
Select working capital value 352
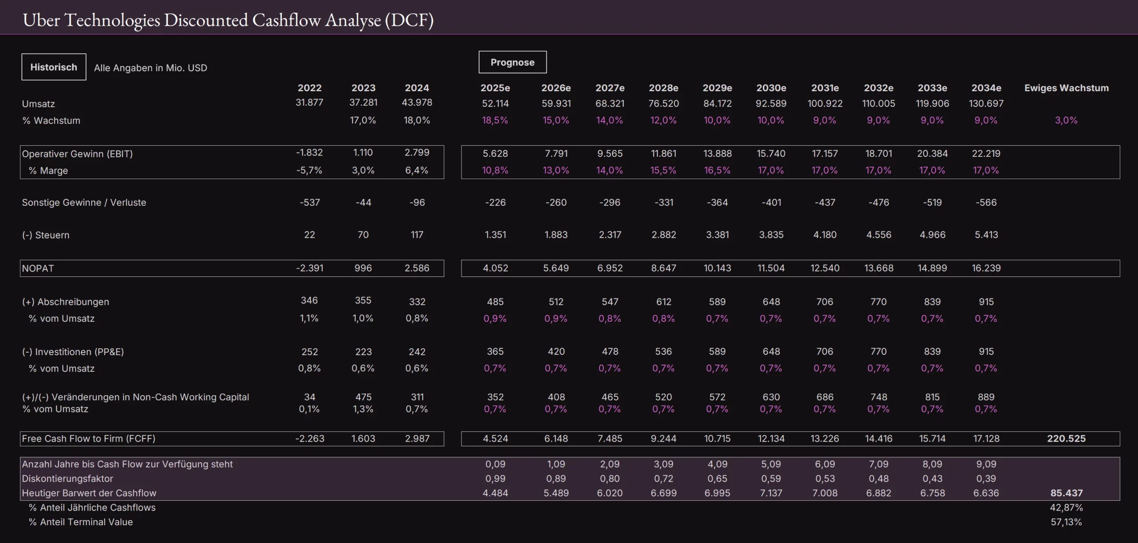click(x=495, y=397)
